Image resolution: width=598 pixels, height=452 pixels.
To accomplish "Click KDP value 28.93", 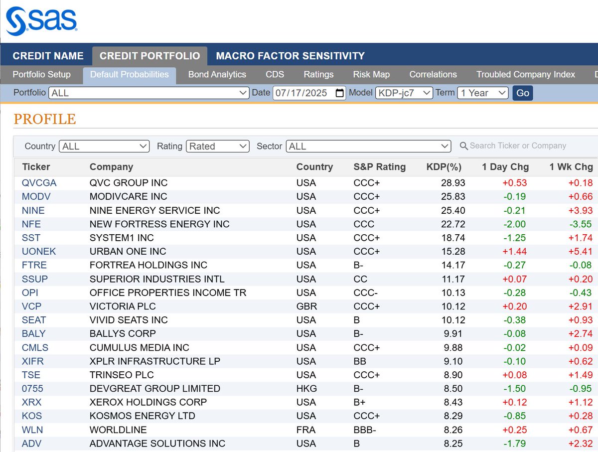I will 453,183.
